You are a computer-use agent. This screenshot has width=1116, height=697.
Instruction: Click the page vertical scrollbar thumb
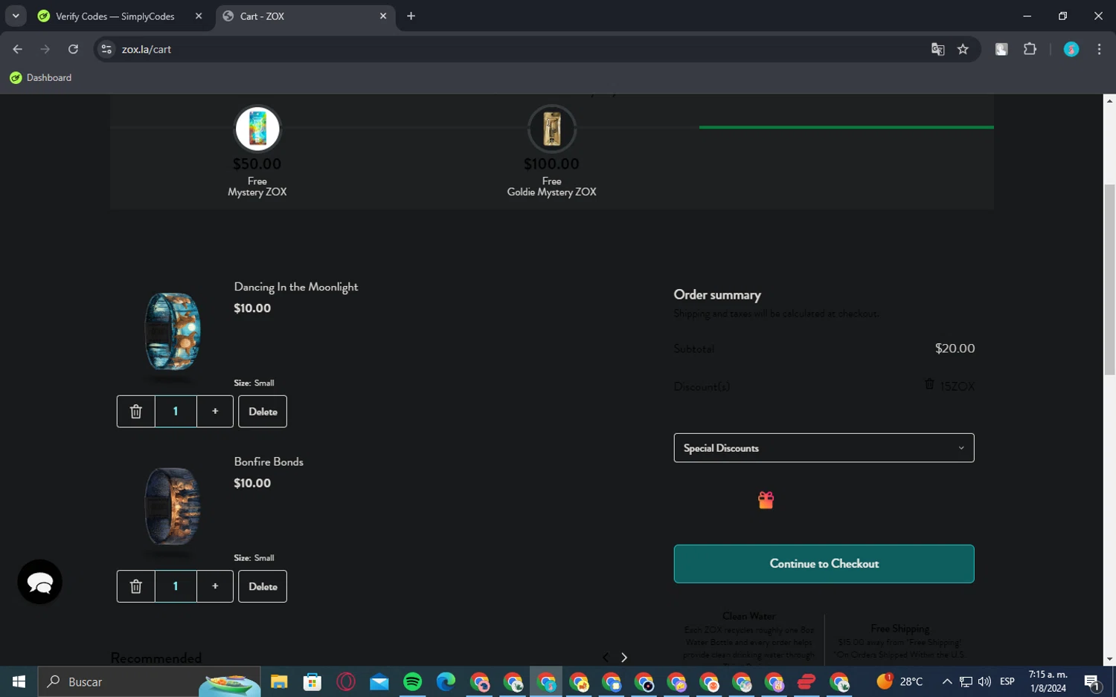(x=1109, y=279)
